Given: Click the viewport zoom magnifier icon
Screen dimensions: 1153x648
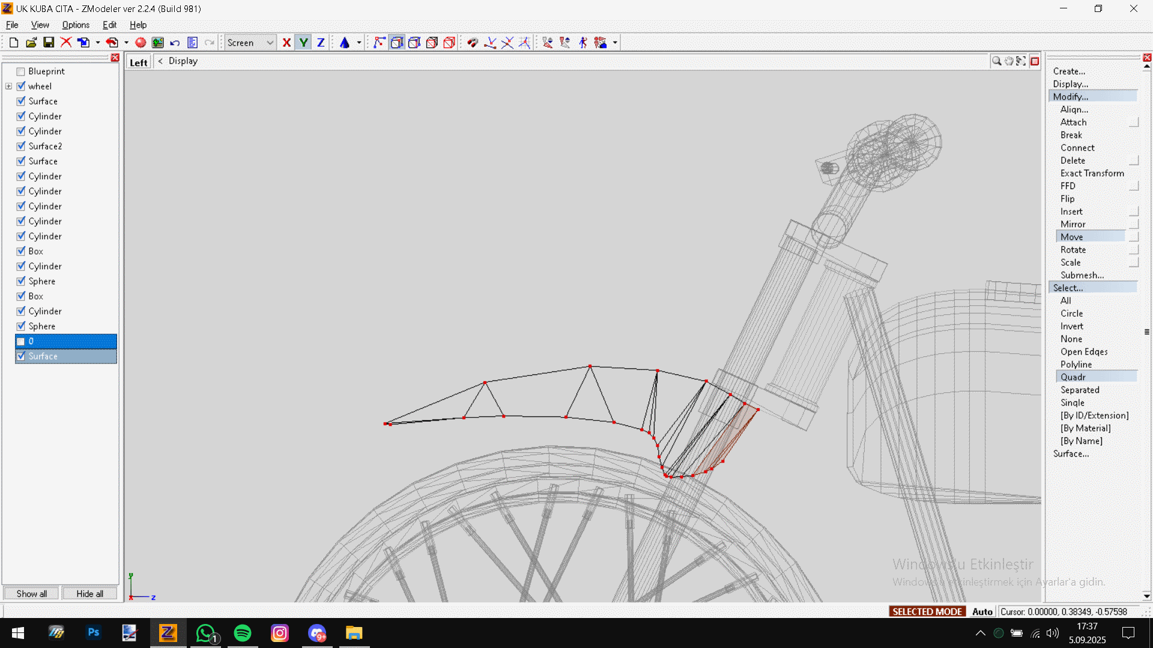Looking at the screenshot, I should click(996, 61).
